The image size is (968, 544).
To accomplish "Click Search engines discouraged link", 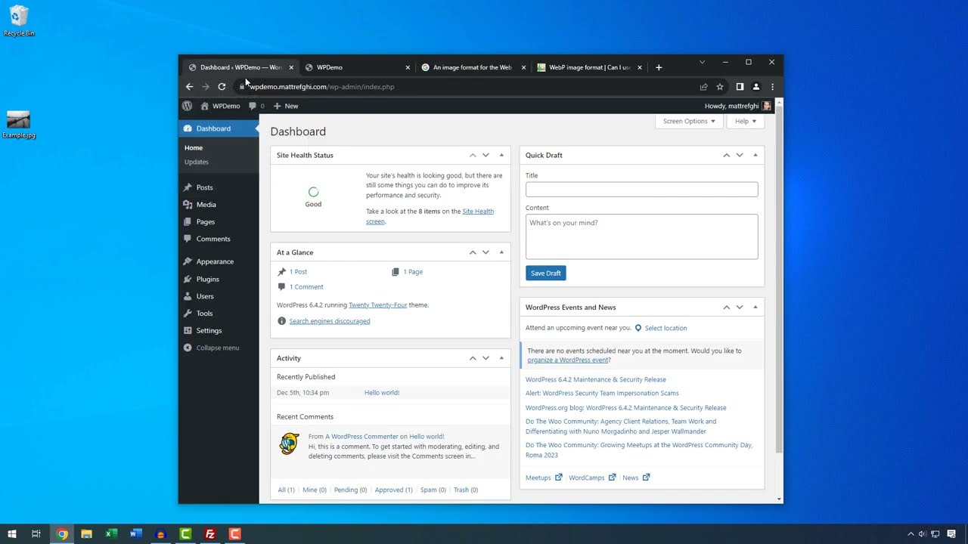I will coord(330,321).
